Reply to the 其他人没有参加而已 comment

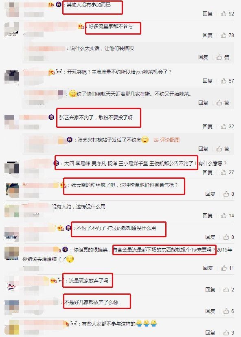(208, 14)
